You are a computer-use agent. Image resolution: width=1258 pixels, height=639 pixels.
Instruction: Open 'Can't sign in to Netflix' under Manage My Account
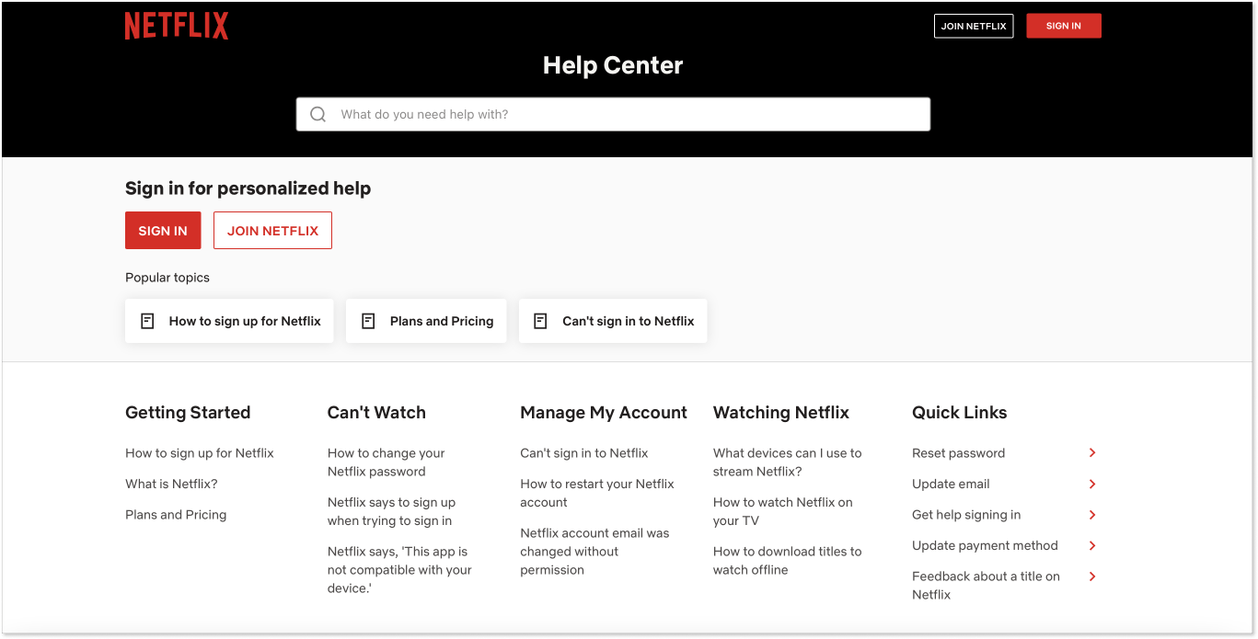(584, 453)
